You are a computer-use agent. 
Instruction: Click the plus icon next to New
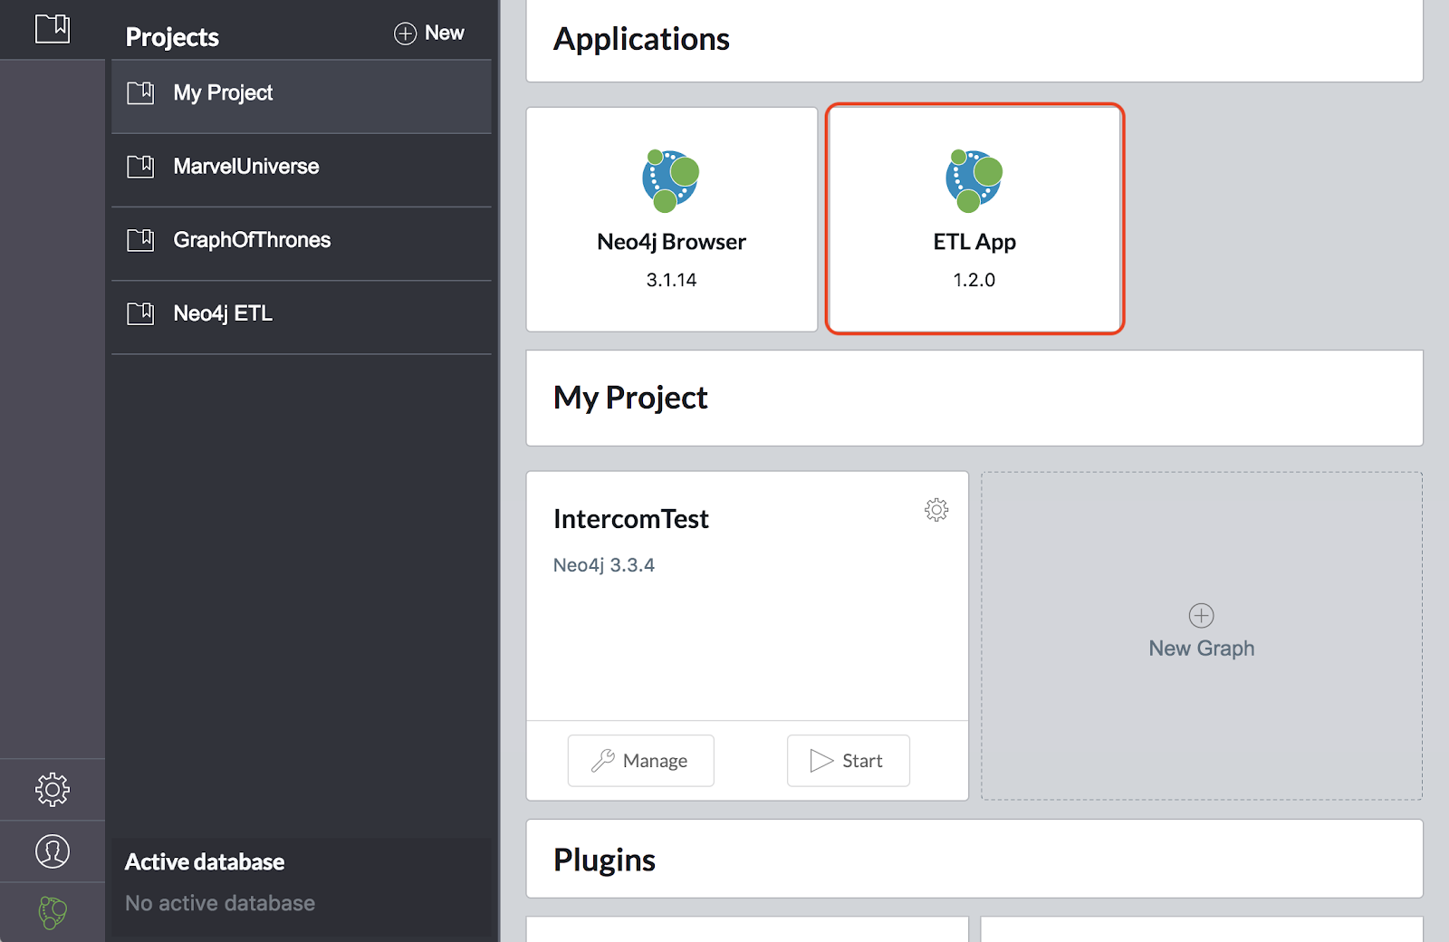pyautogui.click(x=405, y=34)
